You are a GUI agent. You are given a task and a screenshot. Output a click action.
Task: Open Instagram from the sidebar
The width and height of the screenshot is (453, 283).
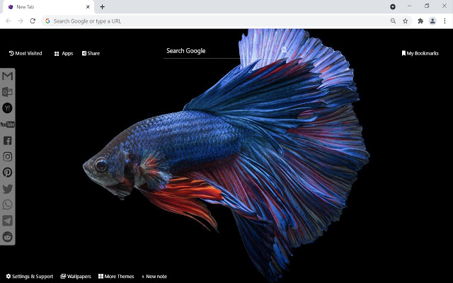(8, 156)
